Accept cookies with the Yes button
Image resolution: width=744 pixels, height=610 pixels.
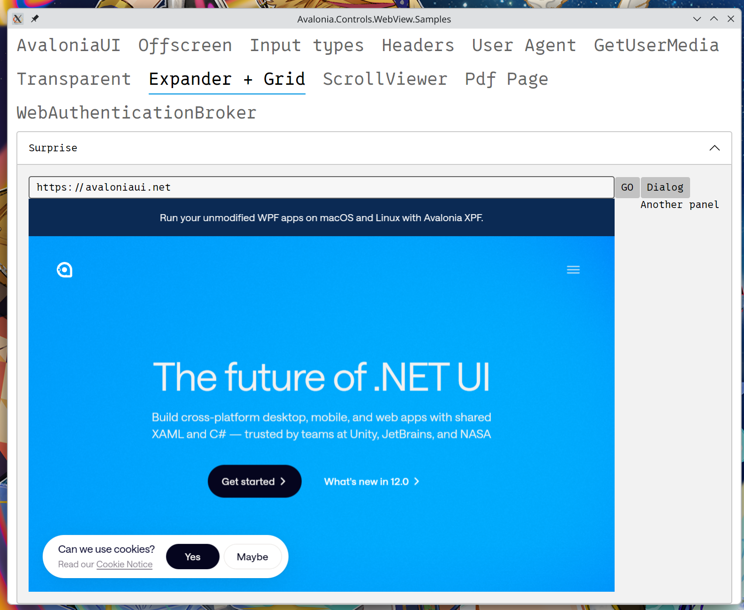(192, 557)
